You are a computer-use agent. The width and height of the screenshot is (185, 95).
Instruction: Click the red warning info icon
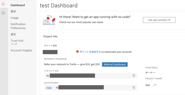tap(77, 51)
